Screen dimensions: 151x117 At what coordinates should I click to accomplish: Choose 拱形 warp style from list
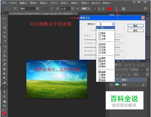click(102, 44)
